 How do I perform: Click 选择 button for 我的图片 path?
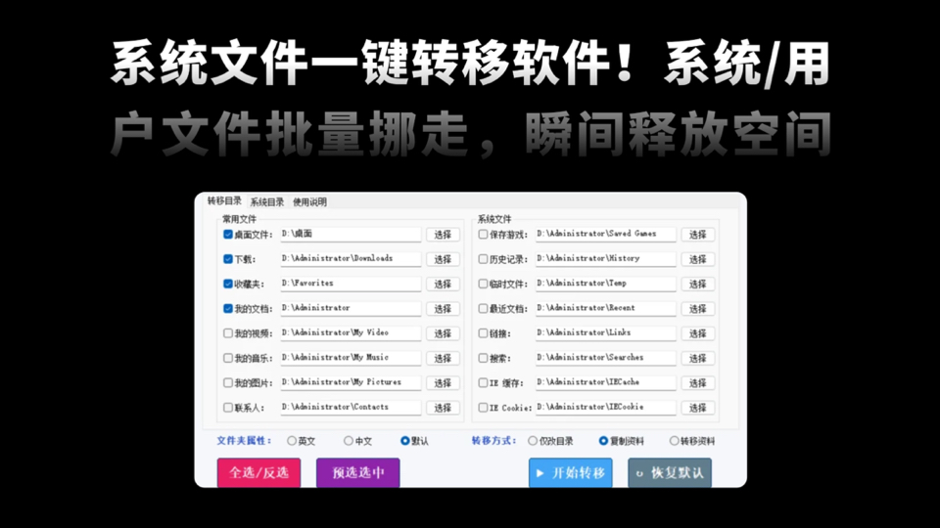443,383
